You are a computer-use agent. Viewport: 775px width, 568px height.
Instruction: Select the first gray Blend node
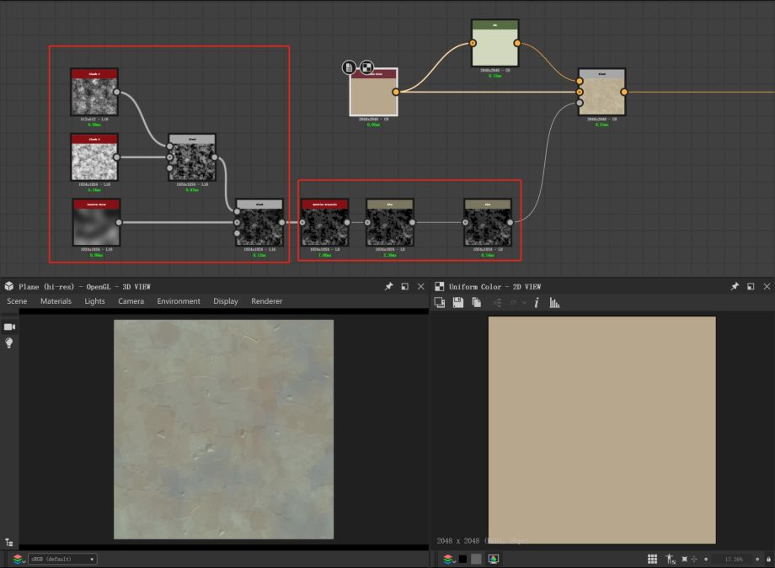coord(192,157)
